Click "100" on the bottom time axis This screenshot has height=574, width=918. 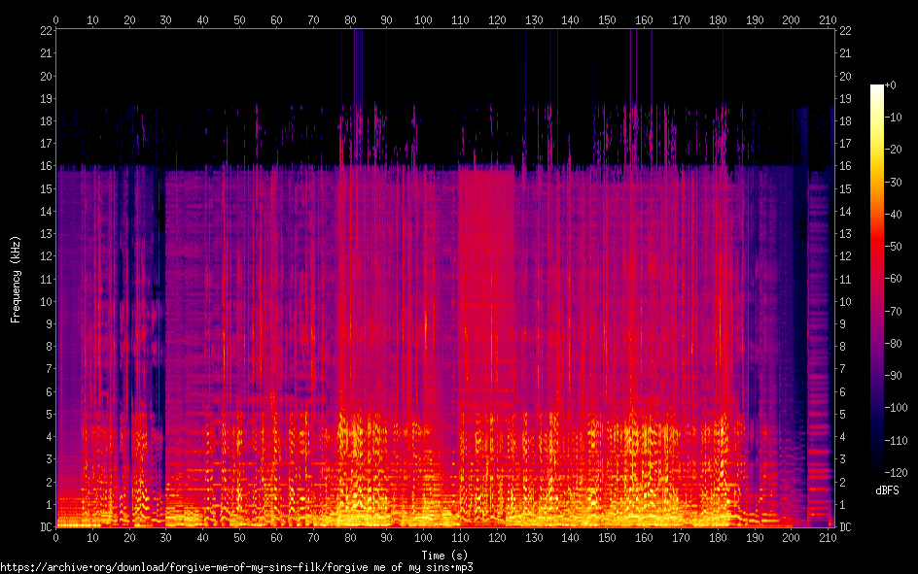point(423,538)
